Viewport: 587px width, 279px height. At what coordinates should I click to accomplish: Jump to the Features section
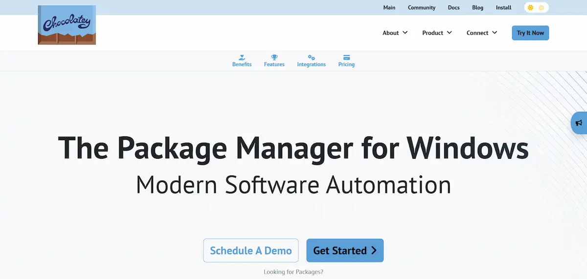pyautogui.click(x=274, y=61)
